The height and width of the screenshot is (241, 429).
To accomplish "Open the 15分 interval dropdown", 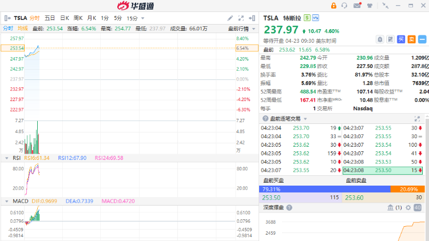I will [x=134, y=18].
